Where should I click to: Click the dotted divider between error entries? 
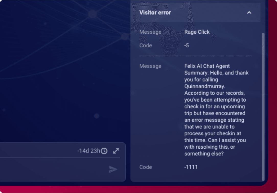tap(195, 56)
